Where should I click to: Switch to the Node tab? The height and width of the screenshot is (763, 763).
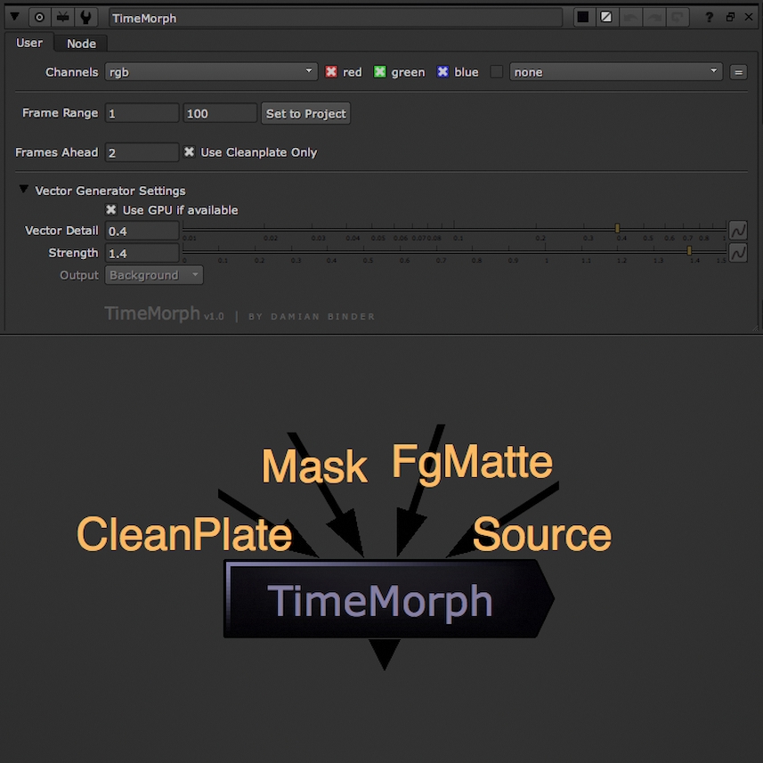81,43
